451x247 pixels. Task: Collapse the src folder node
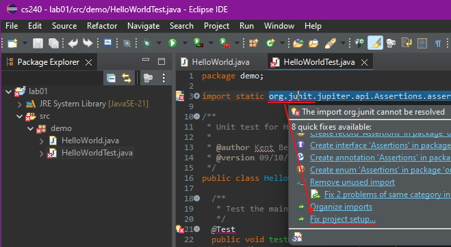tap(19, 117)
